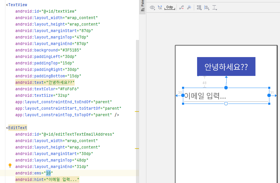Click the highlighted ems value 10
This screenshot has height=183, width=280.
(x=48, y=173)
